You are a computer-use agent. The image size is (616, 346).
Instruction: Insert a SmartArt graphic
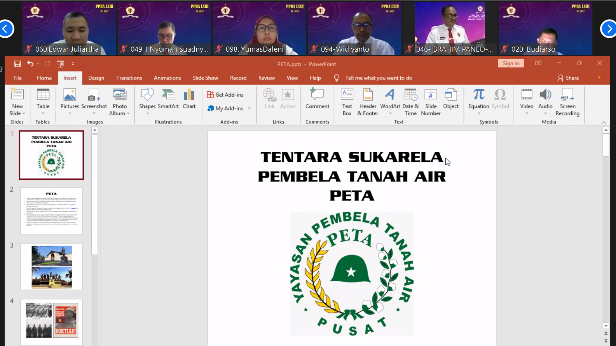pos(168,99)
